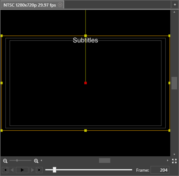Click the horizontal scrollbar thumb
The image size is (179, 176).
click(105, 160)
